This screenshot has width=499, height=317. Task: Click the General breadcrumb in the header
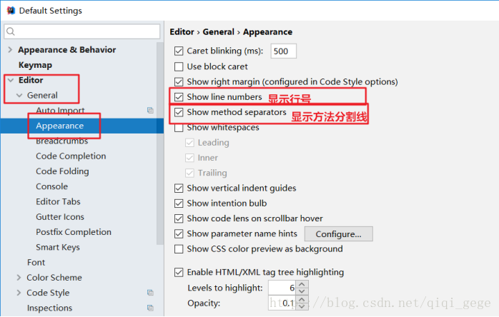pos(219,32)
